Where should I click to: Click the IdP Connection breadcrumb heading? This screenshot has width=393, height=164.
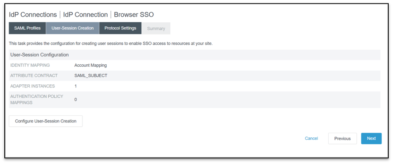point(85,15)
